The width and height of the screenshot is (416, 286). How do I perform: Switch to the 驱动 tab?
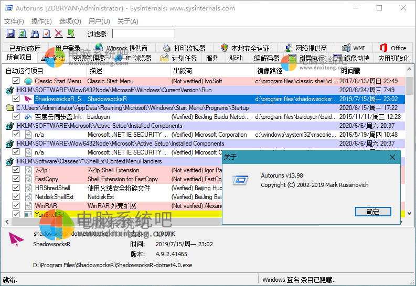point(237,58)
